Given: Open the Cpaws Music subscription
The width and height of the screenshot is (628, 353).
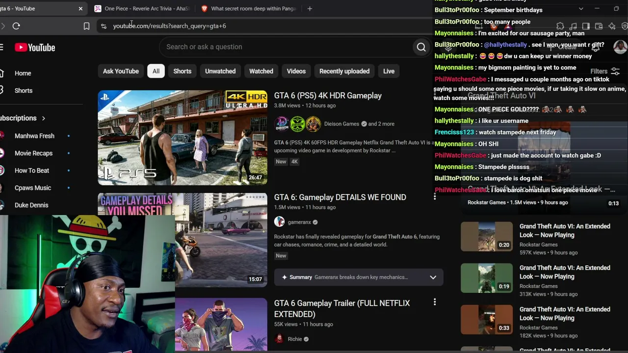Looking at the screenshot, I should tap(33, 188).
